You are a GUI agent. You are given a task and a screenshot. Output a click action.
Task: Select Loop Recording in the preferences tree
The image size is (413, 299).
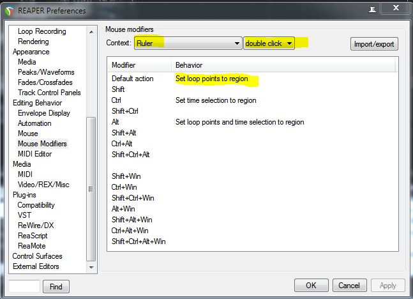point(42,31)
